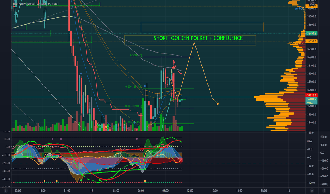Click the 80.0 indicator scale value
330x194 pixels.
click(x=310, y=141)
